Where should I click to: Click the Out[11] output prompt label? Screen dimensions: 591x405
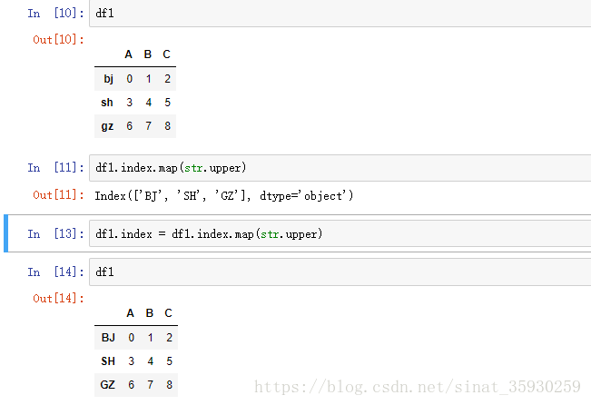pyautogui.click(x=58, y=195)
